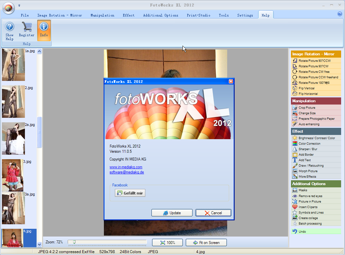Viewport: 345px width, 255px height.
Task: Open quick access toolbar dropdown arrow
Action: [x=19, y=5]
